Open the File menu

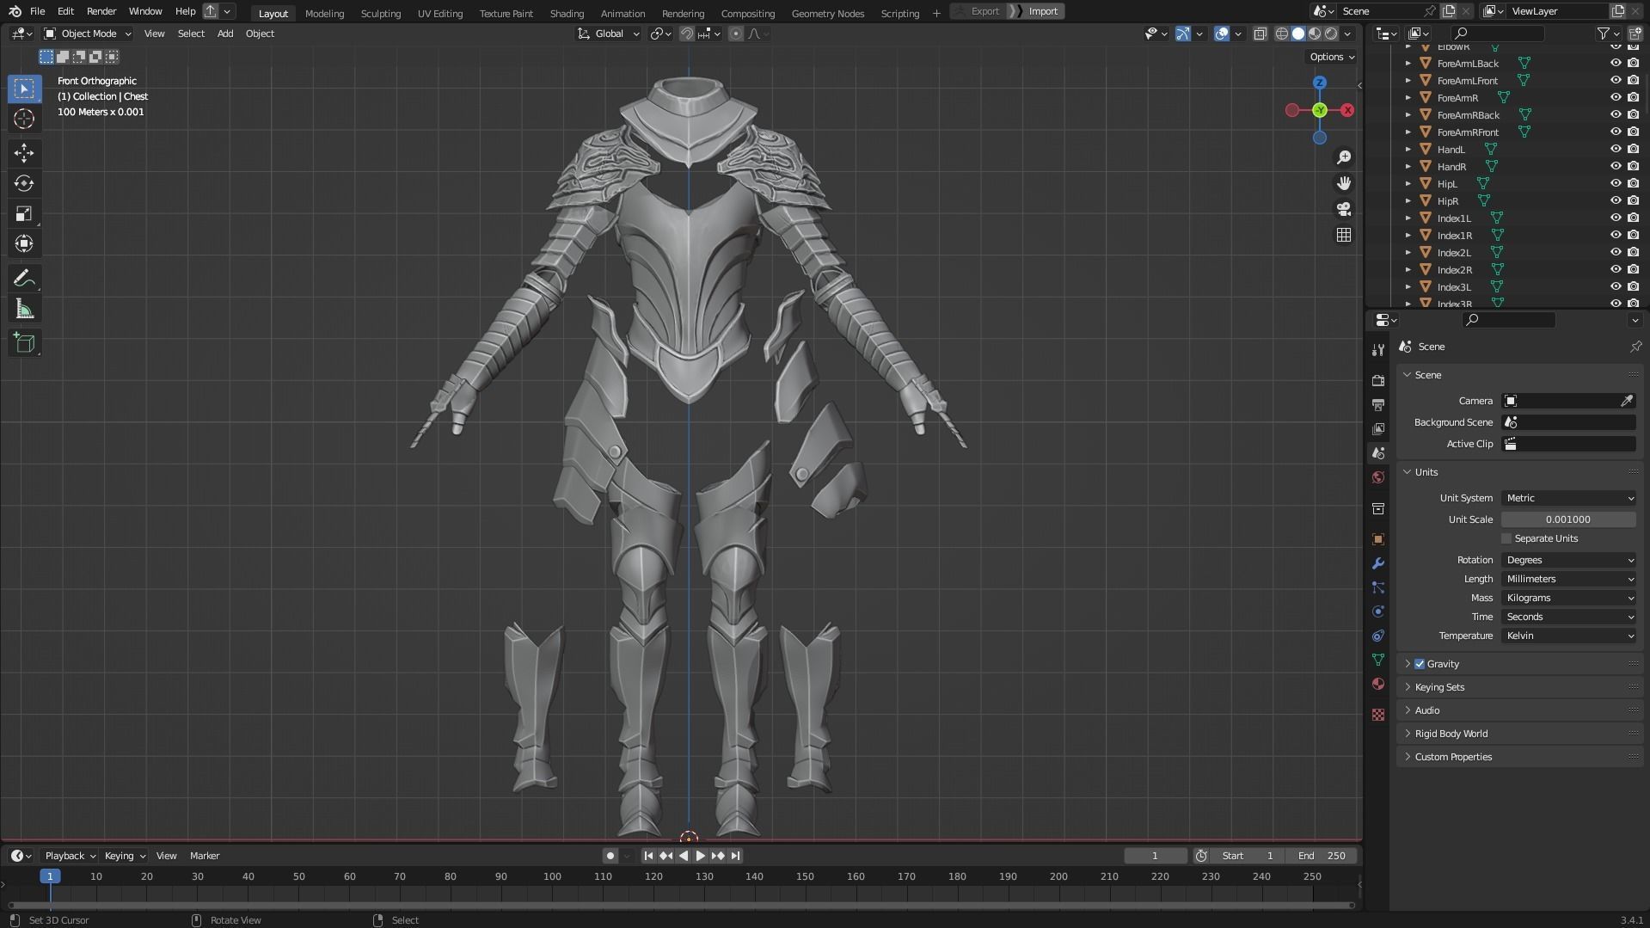(x=37, y=11)
